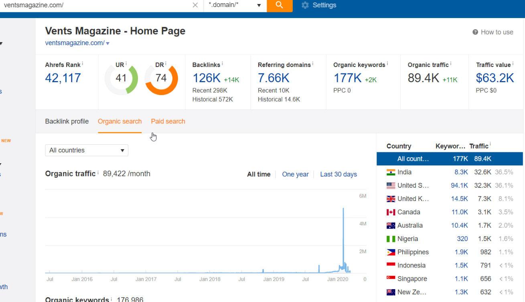Open the *.domain/* search mode dropdown
Screen dimensions: 525x302
click(x=259, y=6)
